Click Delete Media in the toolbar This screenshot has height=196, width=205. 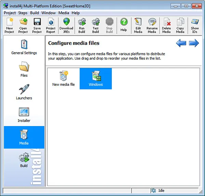166,26
